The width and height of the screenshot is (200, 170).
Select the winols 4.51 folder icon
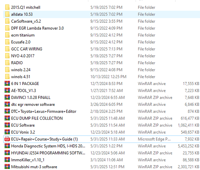(7, 77)
